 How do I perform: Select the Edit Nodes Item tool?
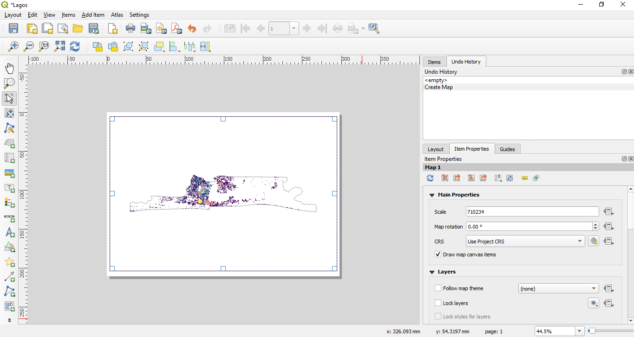point(9,128)
